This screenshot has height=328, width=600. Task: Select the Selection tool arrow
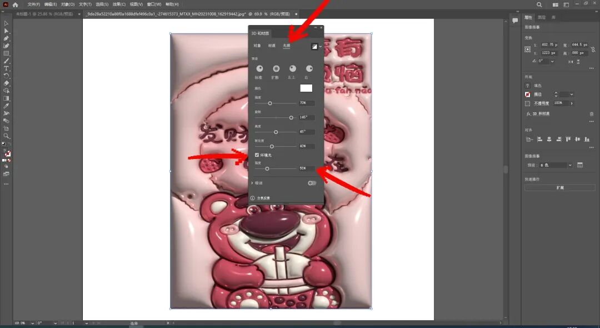[6, 23]
